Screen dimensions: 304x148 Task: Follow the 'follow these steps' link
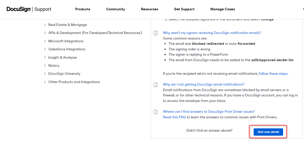coord(273,74)
